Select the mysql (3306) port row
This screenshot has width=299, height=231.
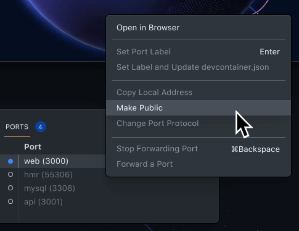pyautogui.click(x=49, y=188)
